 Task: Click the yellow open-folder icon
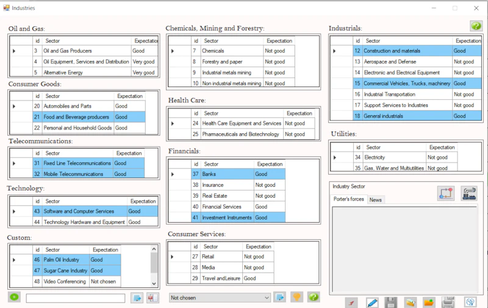pyautogui.click(x=410, y=303)
